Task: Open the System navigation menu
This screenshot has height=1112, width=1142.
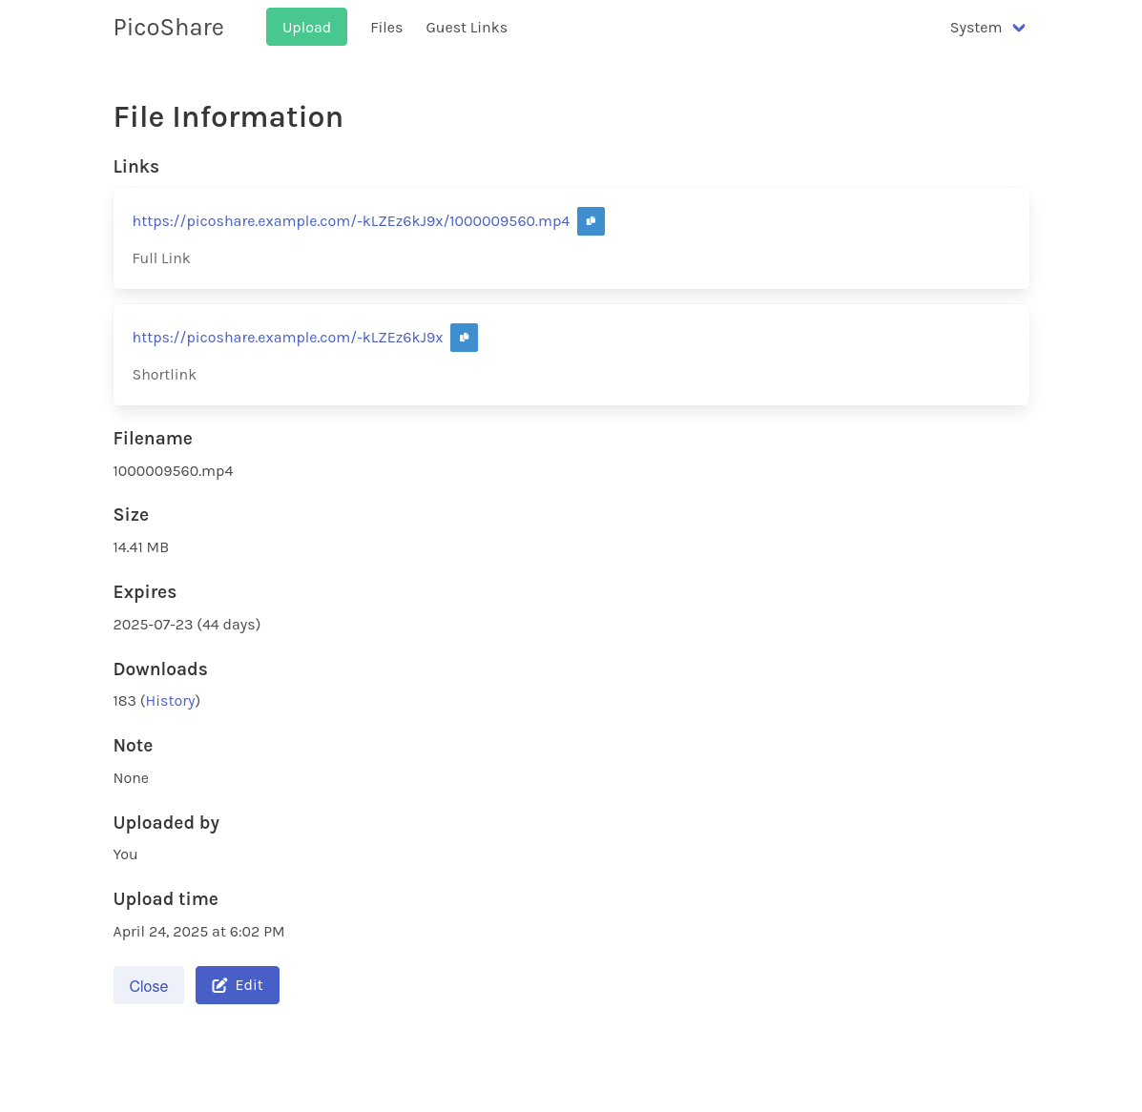Action: pos(986,28)
